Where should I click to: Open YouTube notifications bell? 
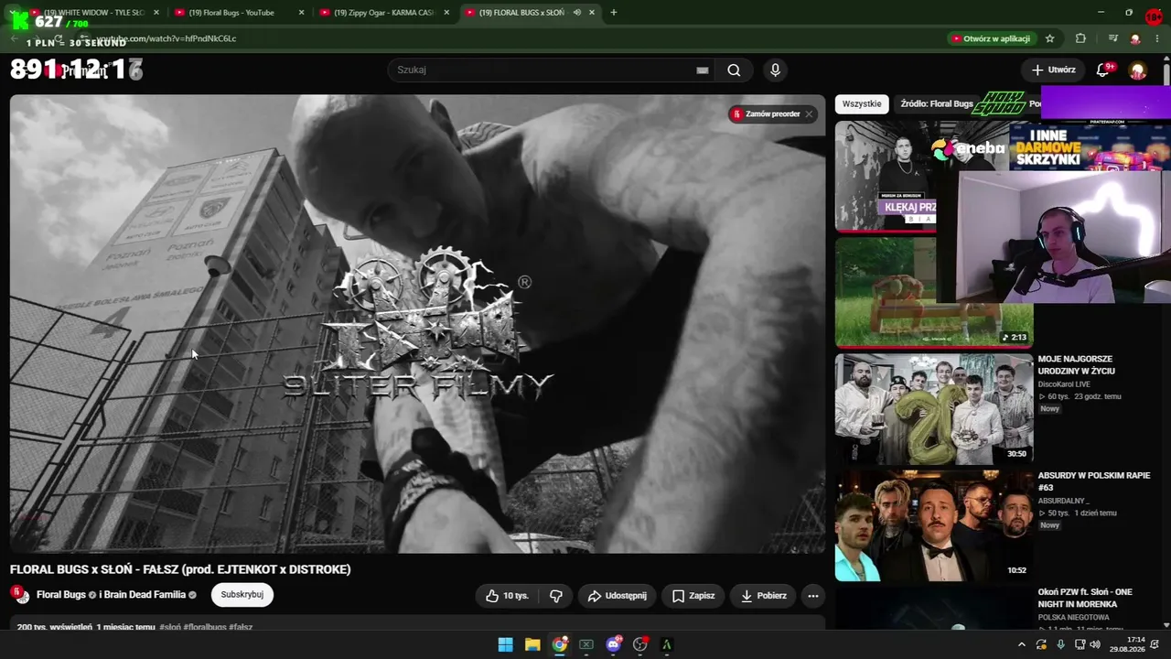point(1102,70)
